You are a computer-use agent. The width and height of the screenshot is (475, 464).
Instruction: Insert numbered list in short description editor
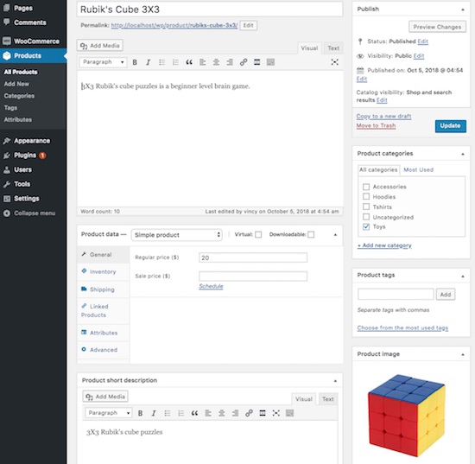point(180,413)
